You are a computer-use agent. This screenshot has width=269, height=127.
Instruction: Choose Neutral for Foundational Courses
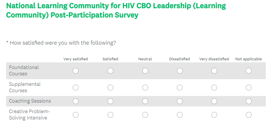tap(145, 71)
